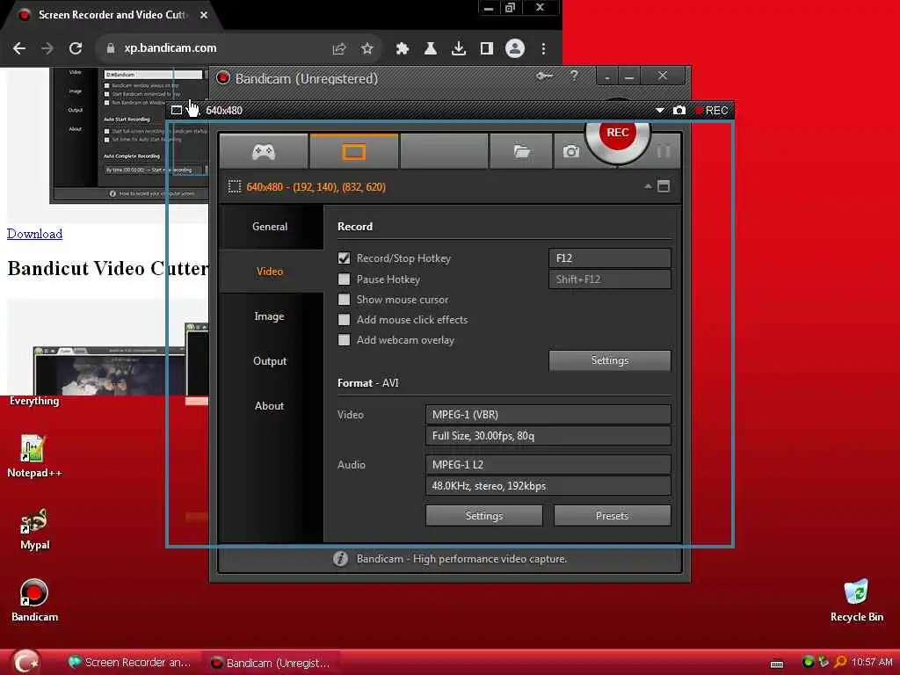Viewport: 900px width, 675px height.
Task: Open the Image settings tab
Action: [x=270, y=316]
